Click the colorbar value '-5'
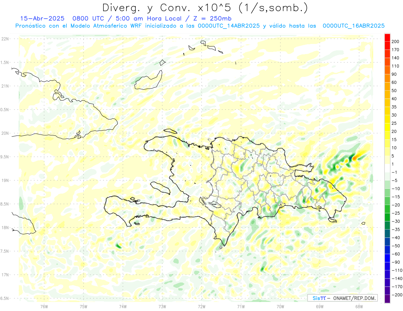 (394, 180)
